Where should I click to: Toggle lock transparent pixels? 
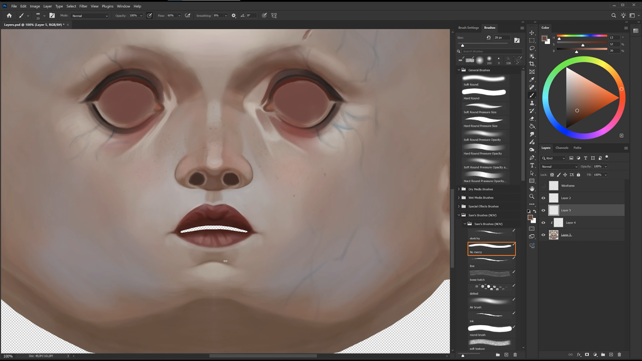(x=552, y=175)
